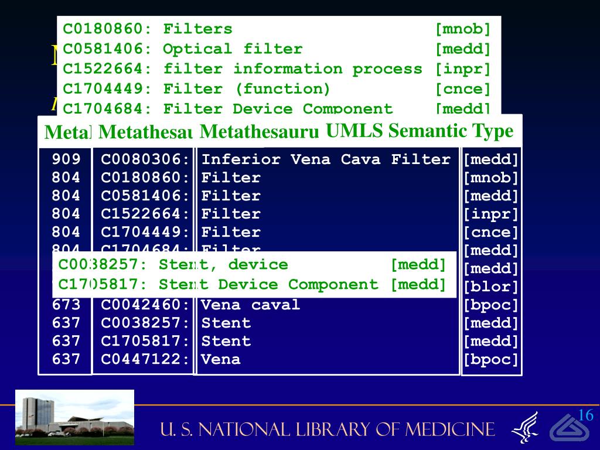The width and height of the screenshot is (600, 450).
Task: Click 'Filter (function)' entry
Action: point(247,89)
